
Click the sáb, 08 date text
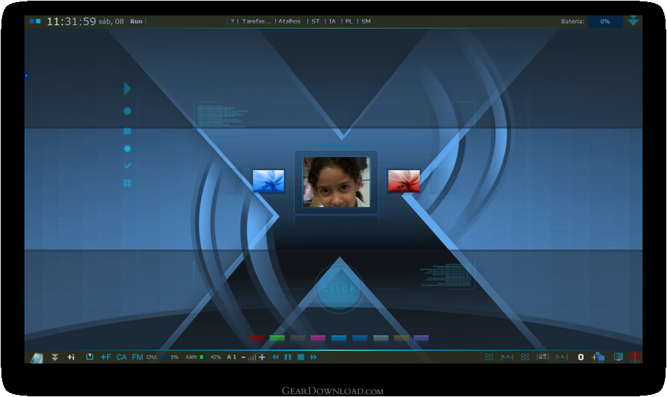coord(111,21)
